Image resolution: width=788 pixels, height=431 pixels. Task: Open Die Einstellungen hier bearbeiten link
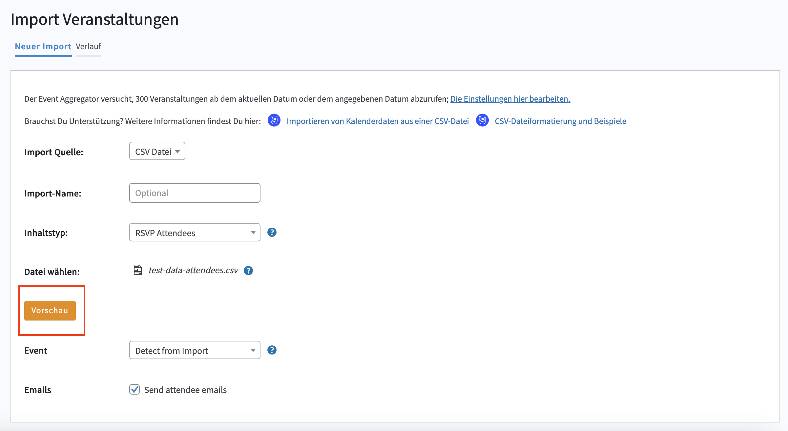[510, 99]
